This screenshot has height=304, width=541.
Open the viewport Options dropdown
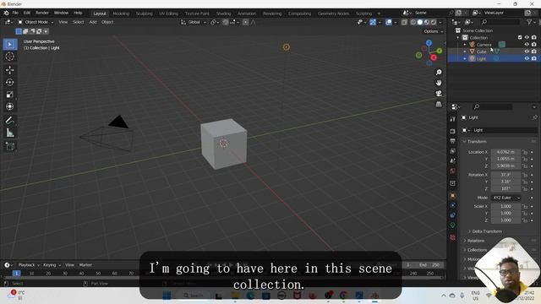click(x=434, y=31)
